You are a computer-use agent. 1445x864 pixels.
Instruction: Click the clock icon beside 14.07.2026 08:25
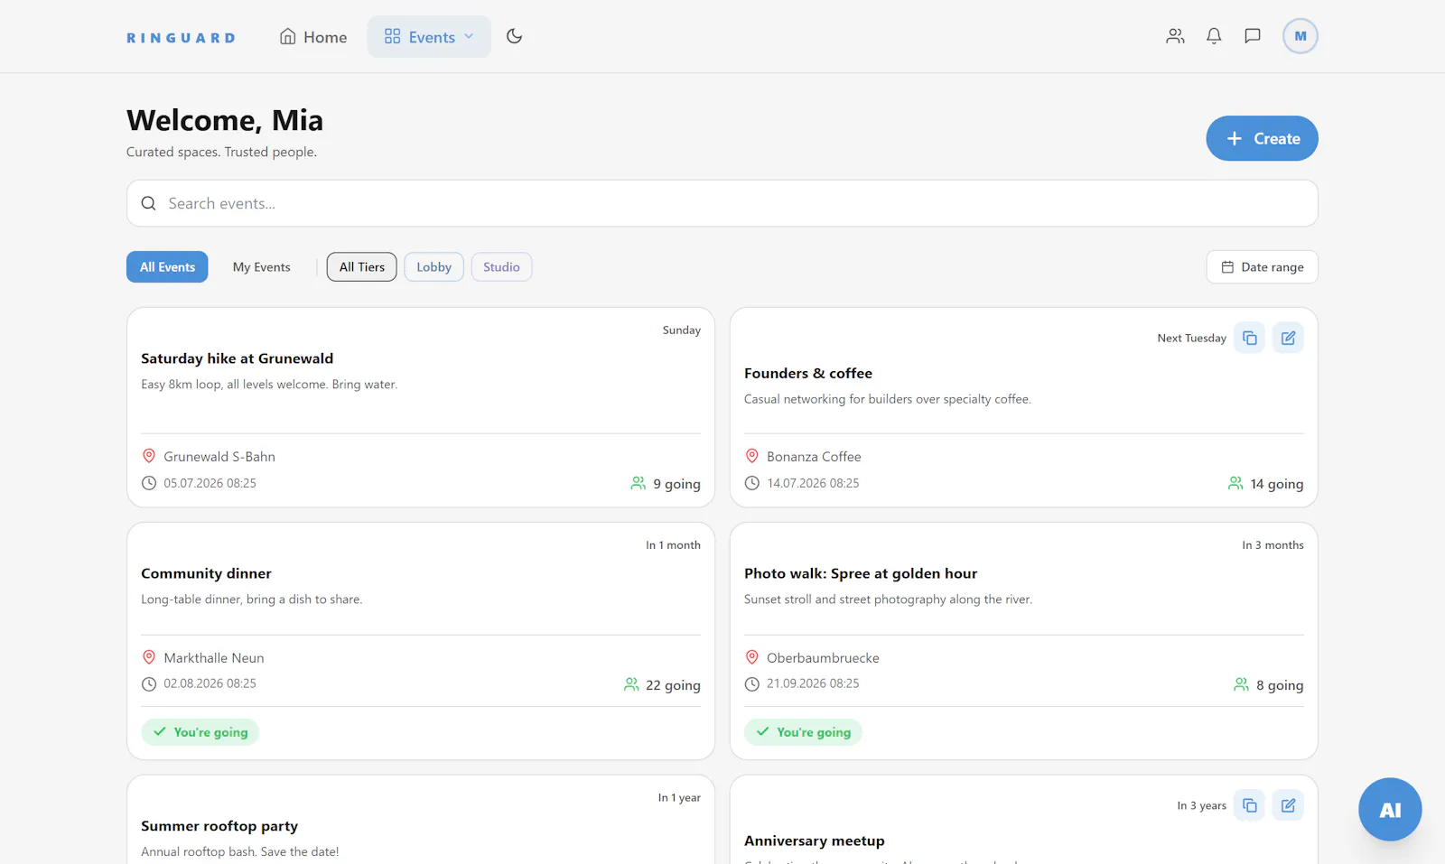751,483
